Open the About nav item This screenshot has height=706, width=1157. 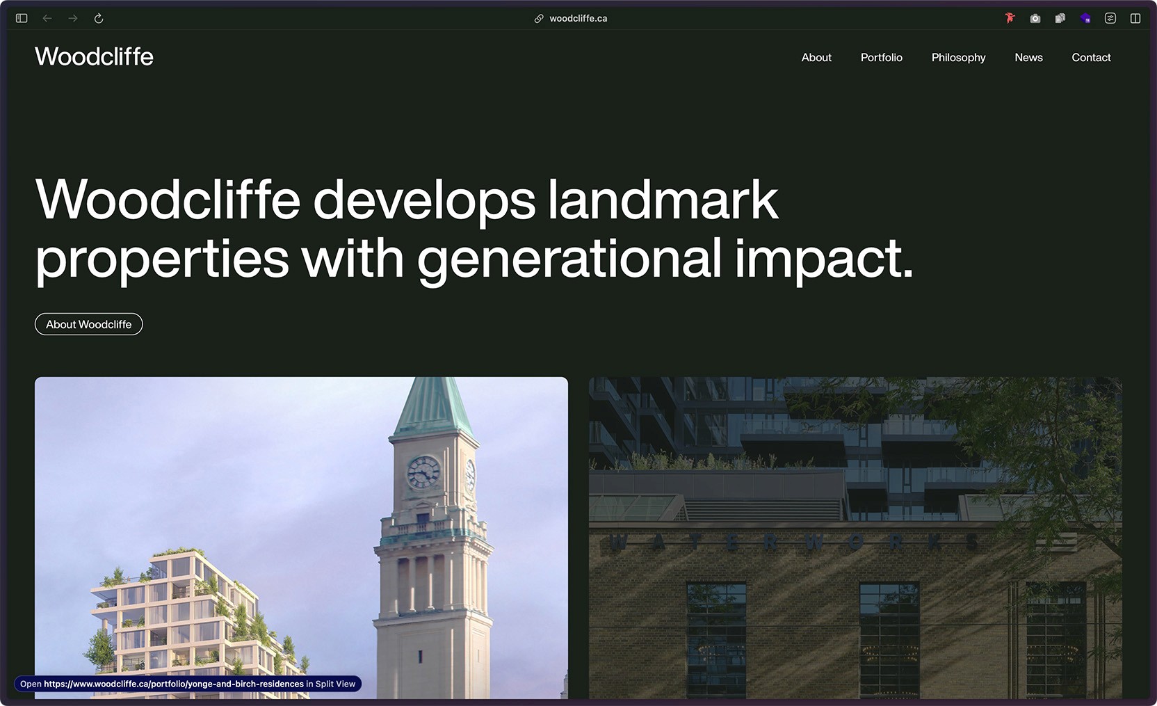[816, 58]
